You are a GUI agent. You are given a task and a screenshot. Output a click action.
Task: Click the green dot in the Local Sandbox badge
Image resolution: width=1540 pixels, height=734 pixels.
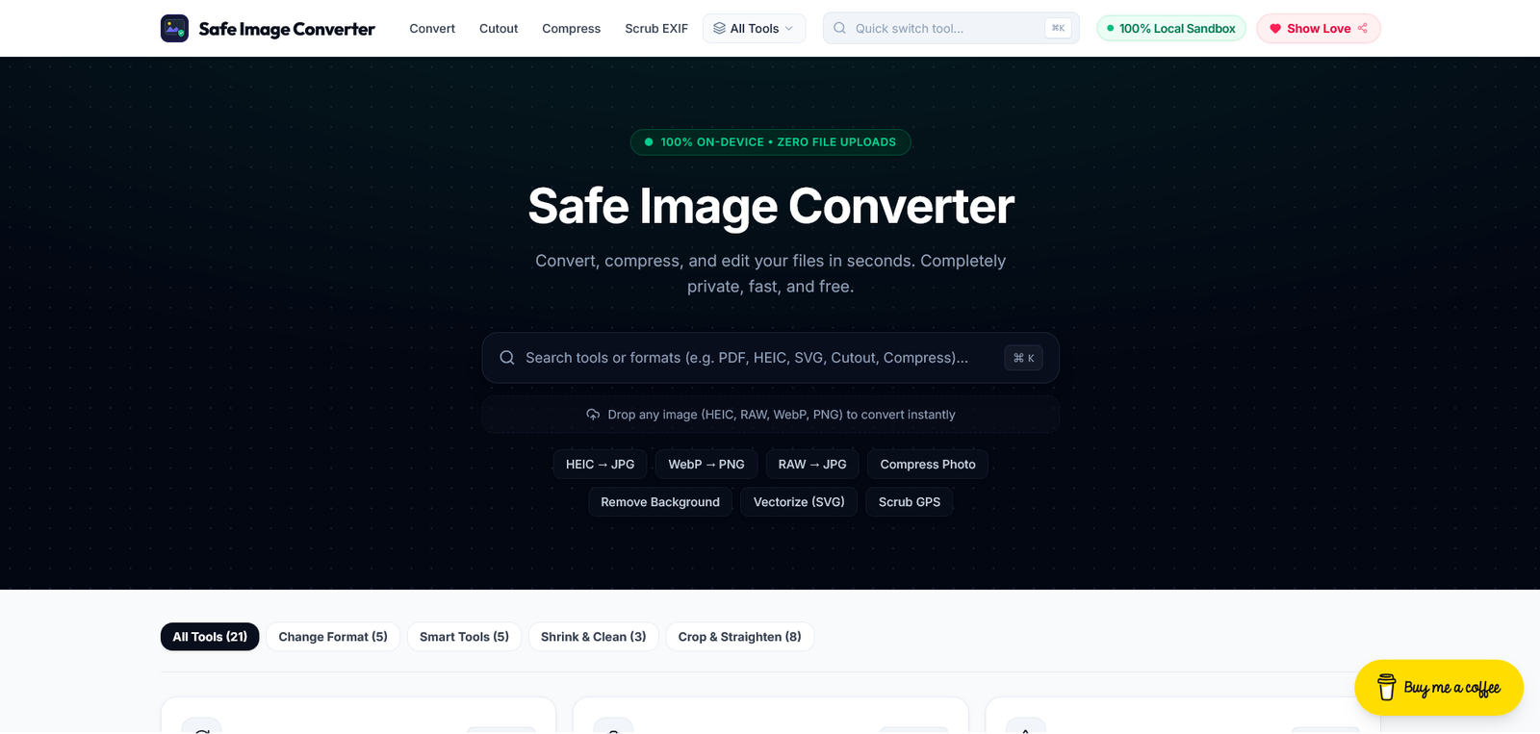1111,29
